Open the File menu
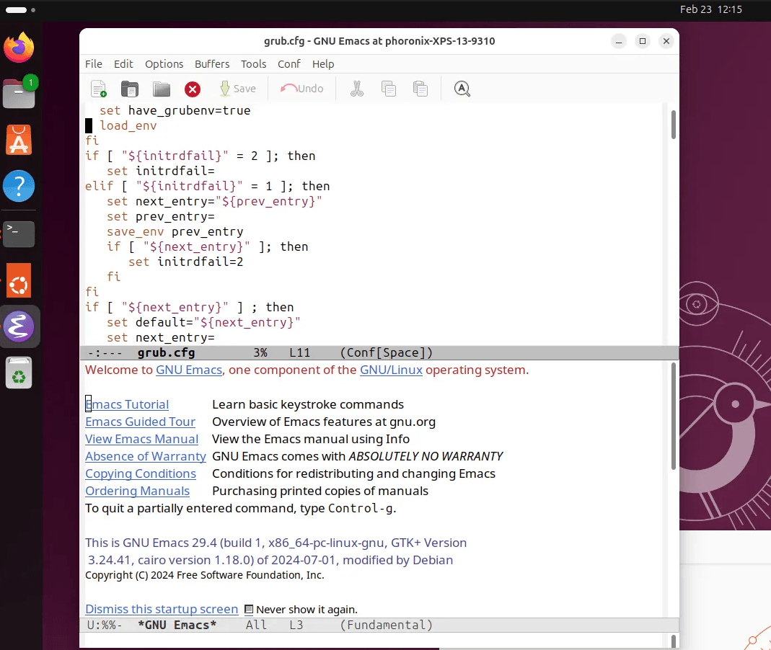The height and width of the screenshot is (650, 771). [x=94, y=64]
